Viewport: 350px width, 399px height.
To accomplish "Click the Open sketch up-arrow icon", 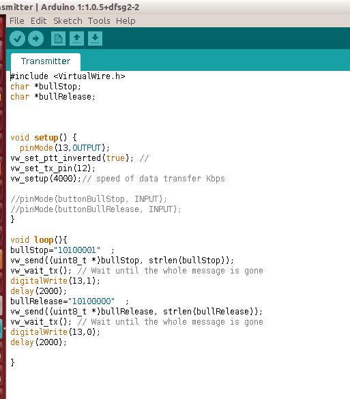I will (76, 39).
